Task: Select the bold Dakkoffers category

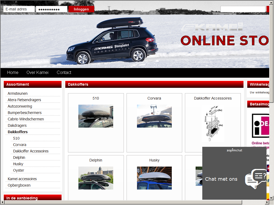Action: (x=18, y=132)
